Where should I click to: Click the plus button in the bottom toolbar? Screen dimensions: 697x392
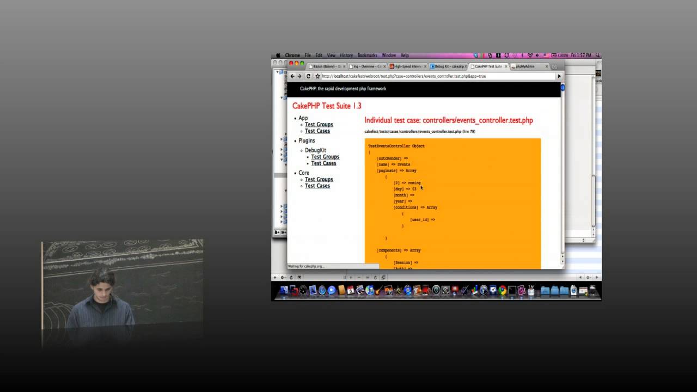[x=275, y=278]
